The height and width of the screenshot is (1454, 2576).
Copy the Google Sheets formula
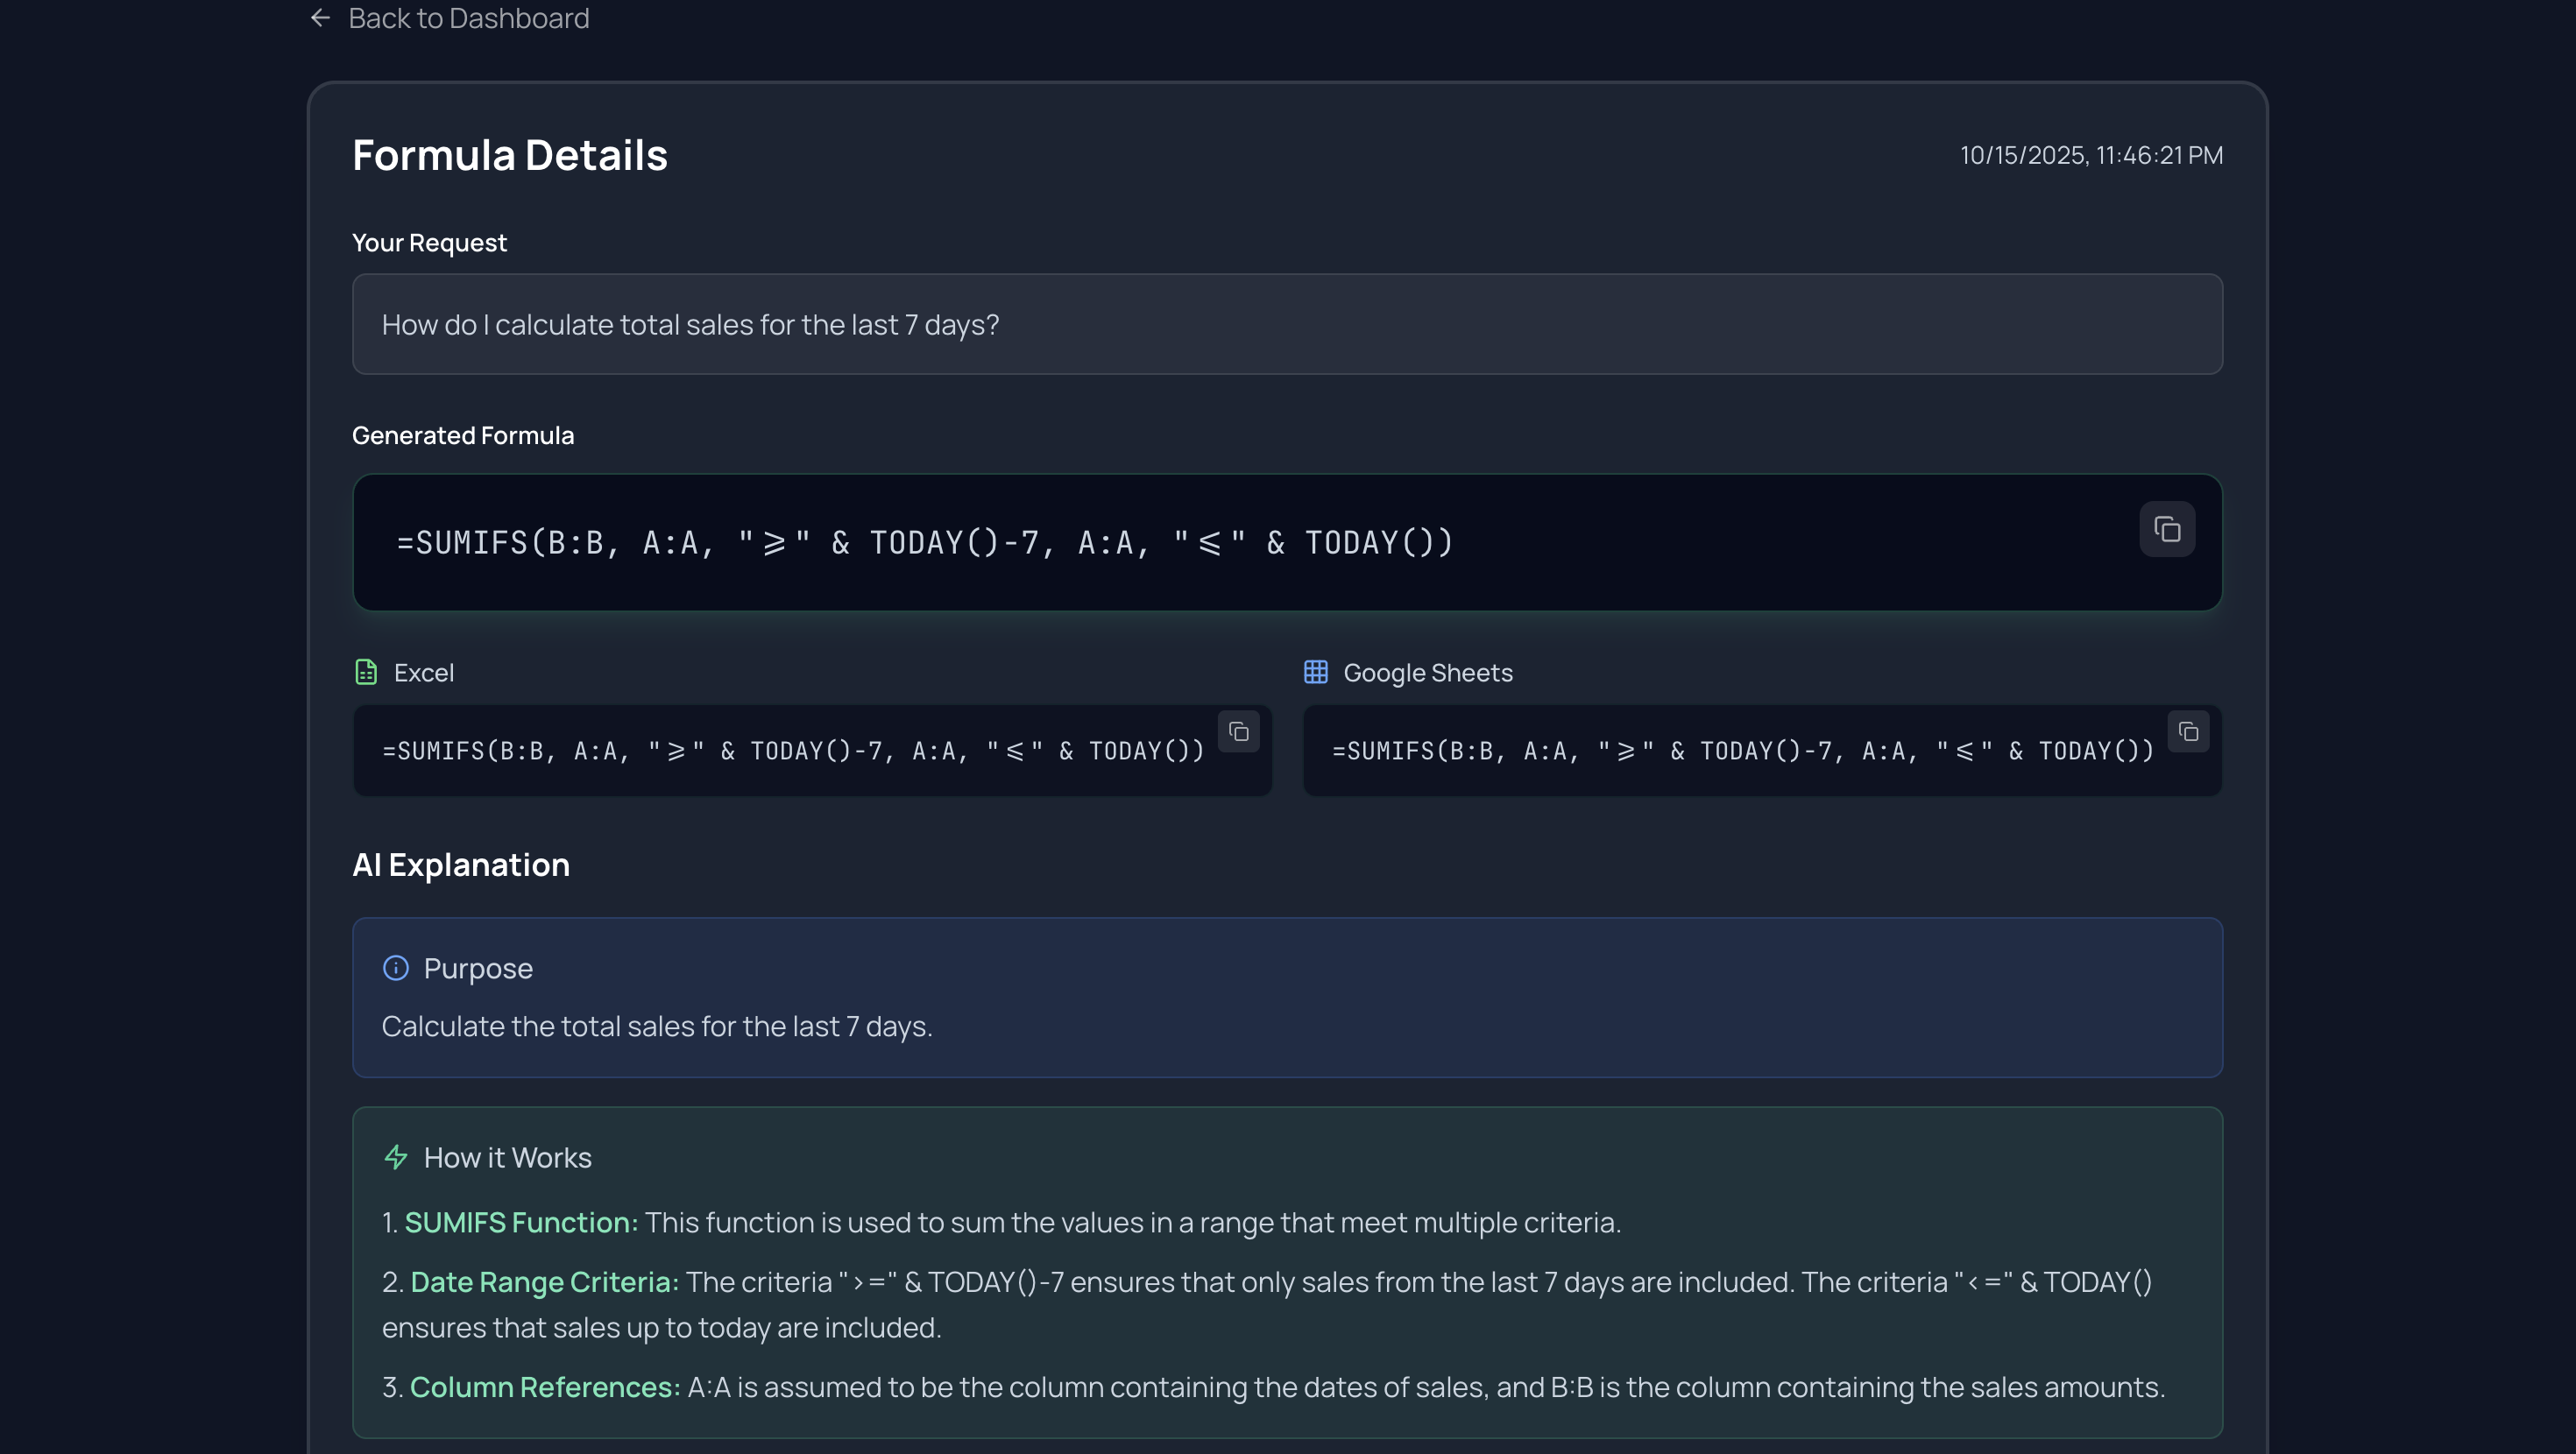(2188, 732)
